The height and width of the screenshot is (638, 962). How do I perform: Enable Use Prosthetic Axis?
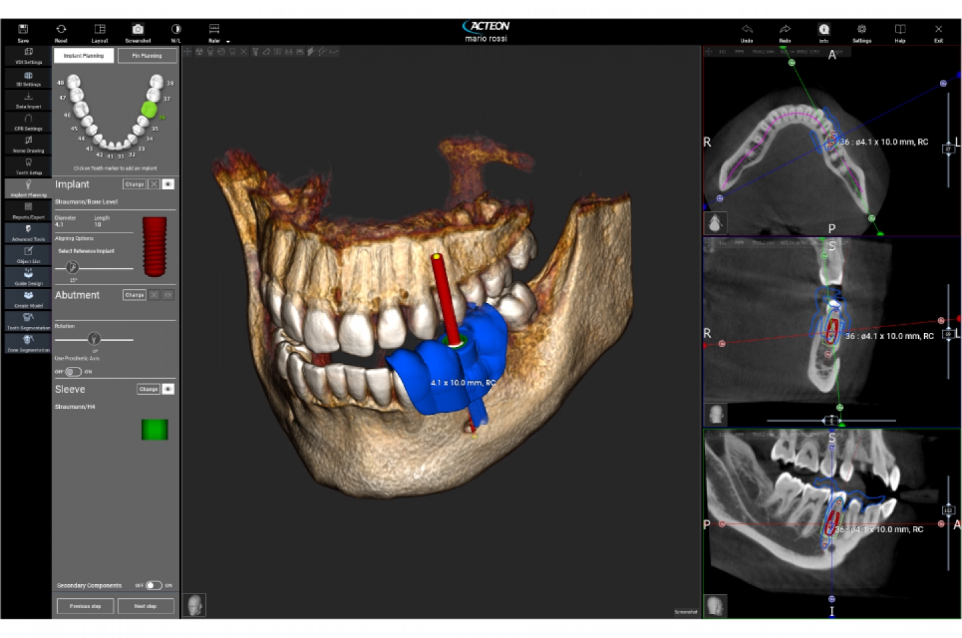(x=73, y=372)
